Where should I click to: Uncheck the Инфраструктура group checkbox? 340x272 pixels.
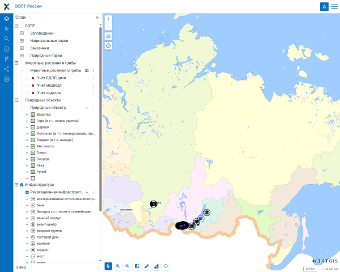pyautogui.click(x=22, y=185)
